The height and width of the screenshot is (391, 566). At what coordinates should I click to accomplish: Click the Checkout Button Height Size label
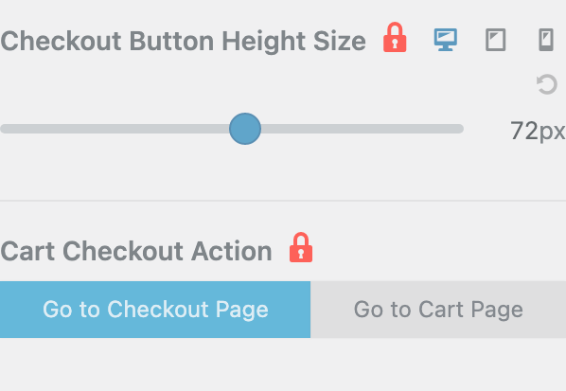[183, 42]
